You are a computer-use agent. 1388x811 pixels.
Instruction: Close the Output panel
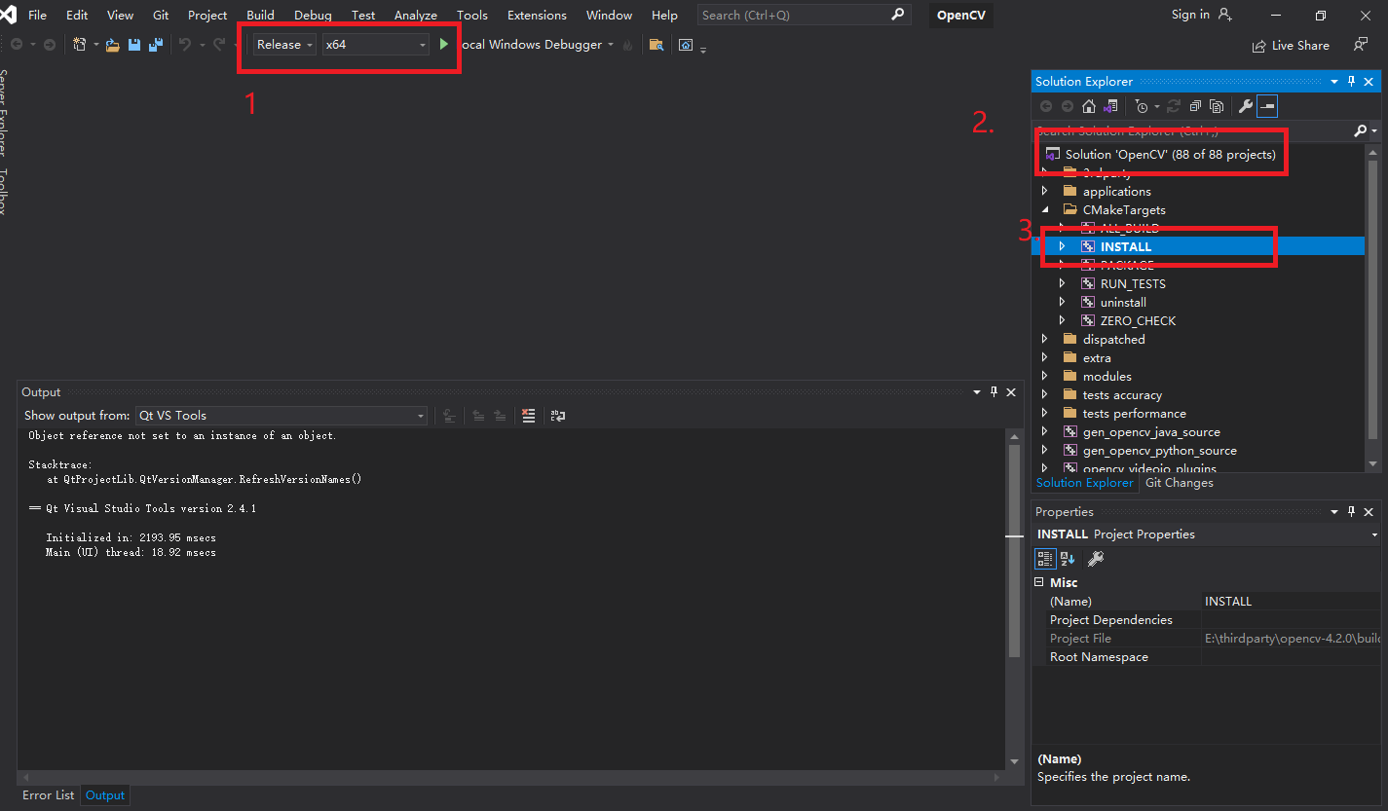click(1011, 392)
